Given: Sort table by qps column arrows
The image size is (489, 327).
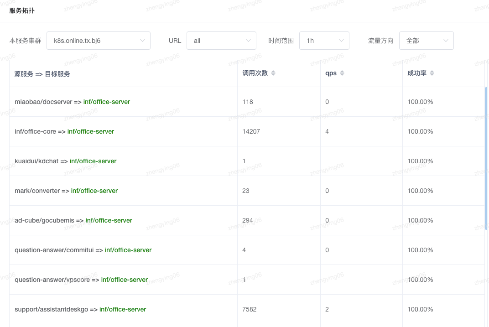Looking at the screenshot, I should 342,73.
